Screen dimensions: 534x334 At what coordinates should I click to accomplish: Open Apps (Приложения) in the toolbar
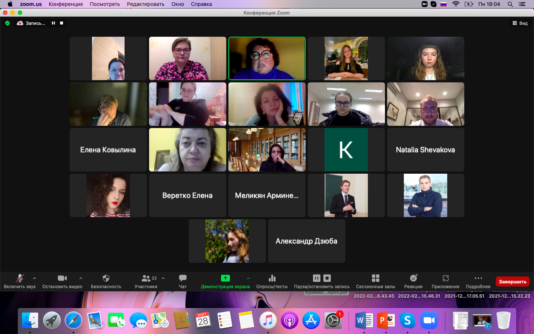[445, 278]
